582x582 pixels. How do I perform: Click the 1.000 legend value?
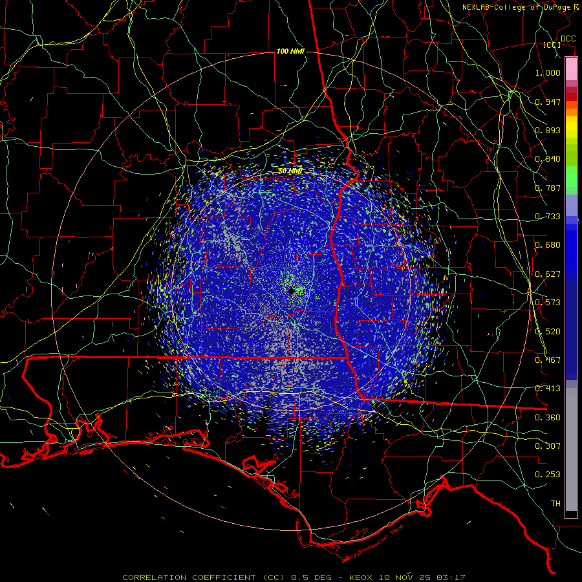pyautogui.click(x=548, y=72)
